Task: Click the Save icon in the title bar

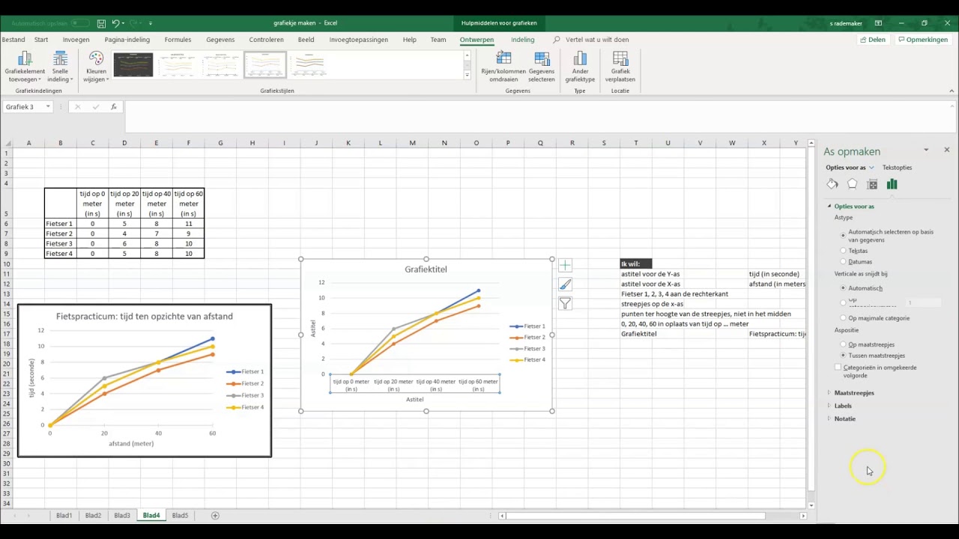Action: coord(101,23)
